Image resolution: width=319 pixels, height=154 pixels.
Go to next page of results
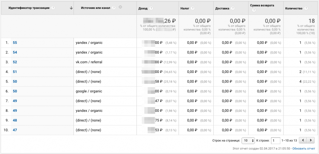311,141
